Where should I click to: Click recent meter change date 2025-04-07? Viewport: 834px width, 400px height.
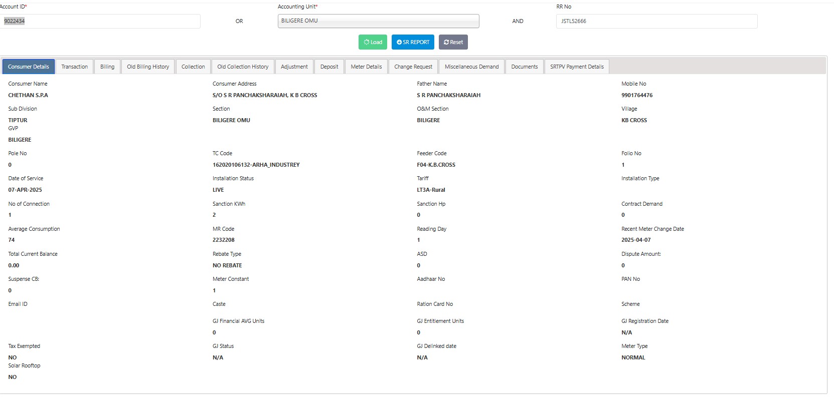(636, 240)
